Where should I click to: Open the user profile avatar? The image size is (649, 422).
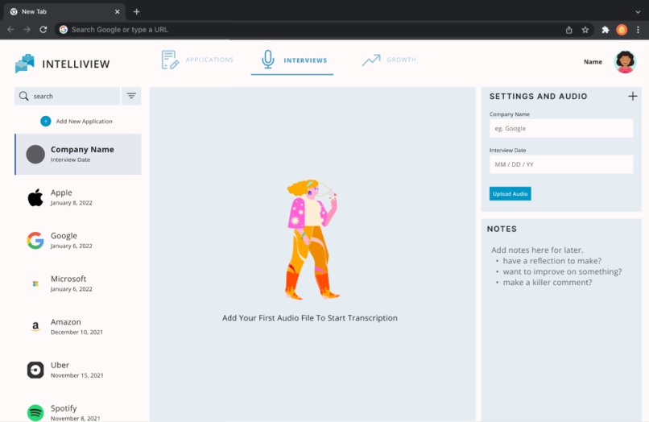(x=625, y=62)
